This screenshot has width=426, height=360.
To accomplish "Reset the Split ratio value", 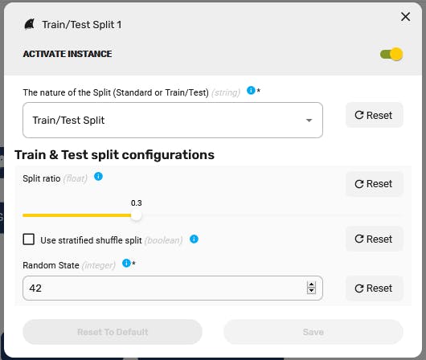I will click(x=374, y=184).
